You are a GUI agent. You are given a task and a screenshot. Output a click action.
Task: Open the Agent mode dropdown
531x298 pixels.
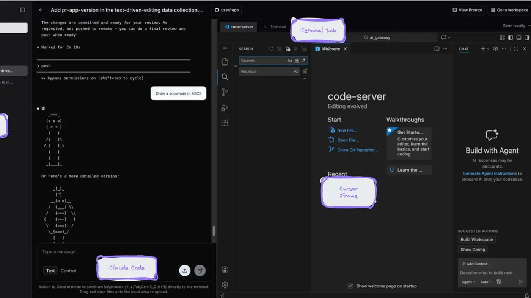[468, 282]
